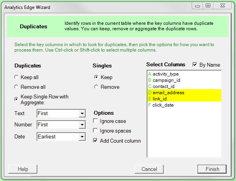
Task: Enable the Ignore case checkbox
Action: point(96,121)
